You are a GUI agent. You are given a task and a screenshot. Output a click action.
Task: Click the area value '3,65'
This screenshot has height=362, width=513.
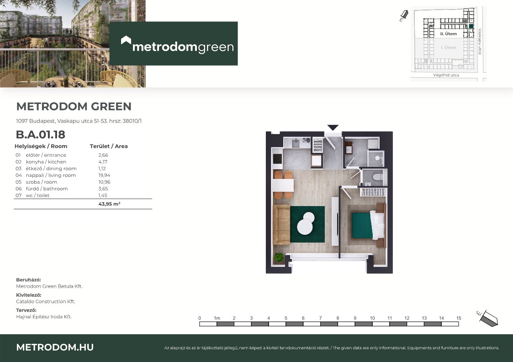pos(103,189)
